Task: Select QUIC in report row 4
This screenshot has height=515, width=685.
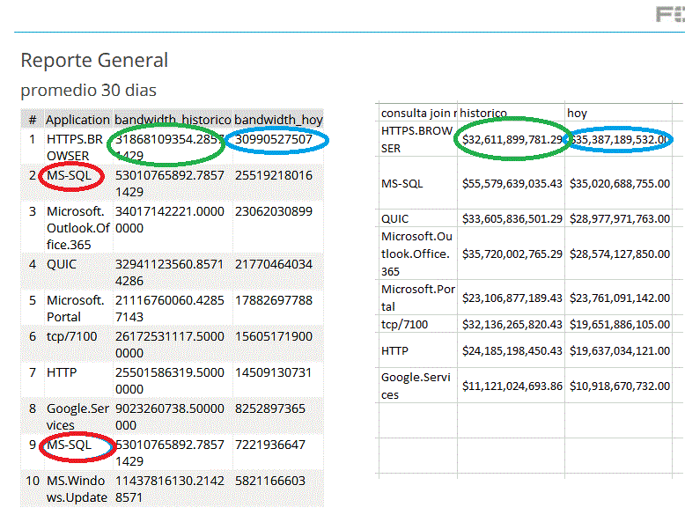Action: click(61, 264)
